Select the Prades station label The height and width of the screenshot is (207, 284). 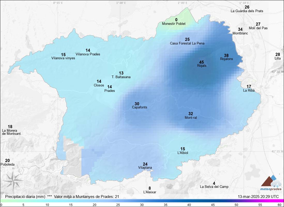pos(110,91)
